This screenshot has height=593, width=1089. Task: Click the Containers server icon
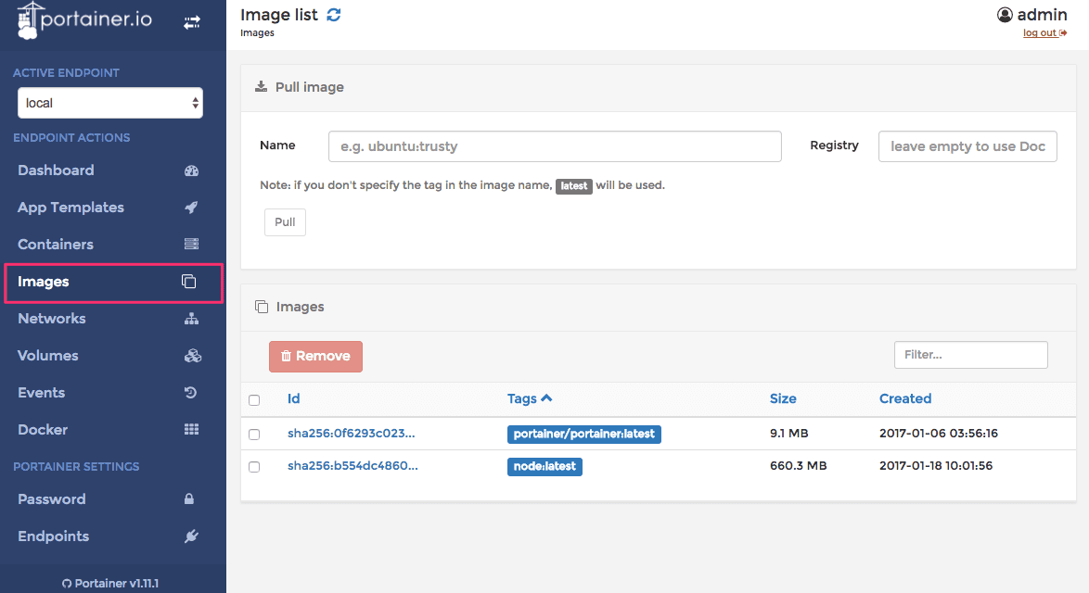(192, 245)
